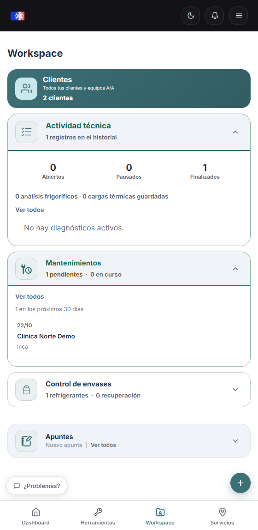258x530 pixels.
Task: Click the floating plus add button
Action: [x=240, y=483]
